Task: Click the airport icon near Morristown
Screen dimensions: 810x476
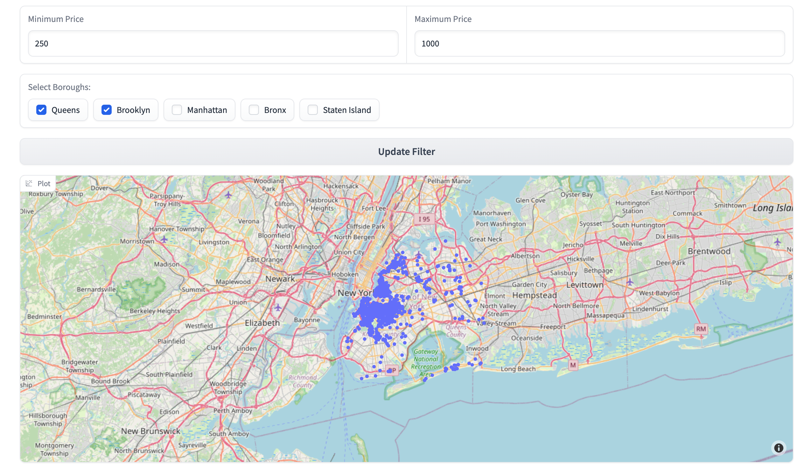Action: [x=164, y=240]
